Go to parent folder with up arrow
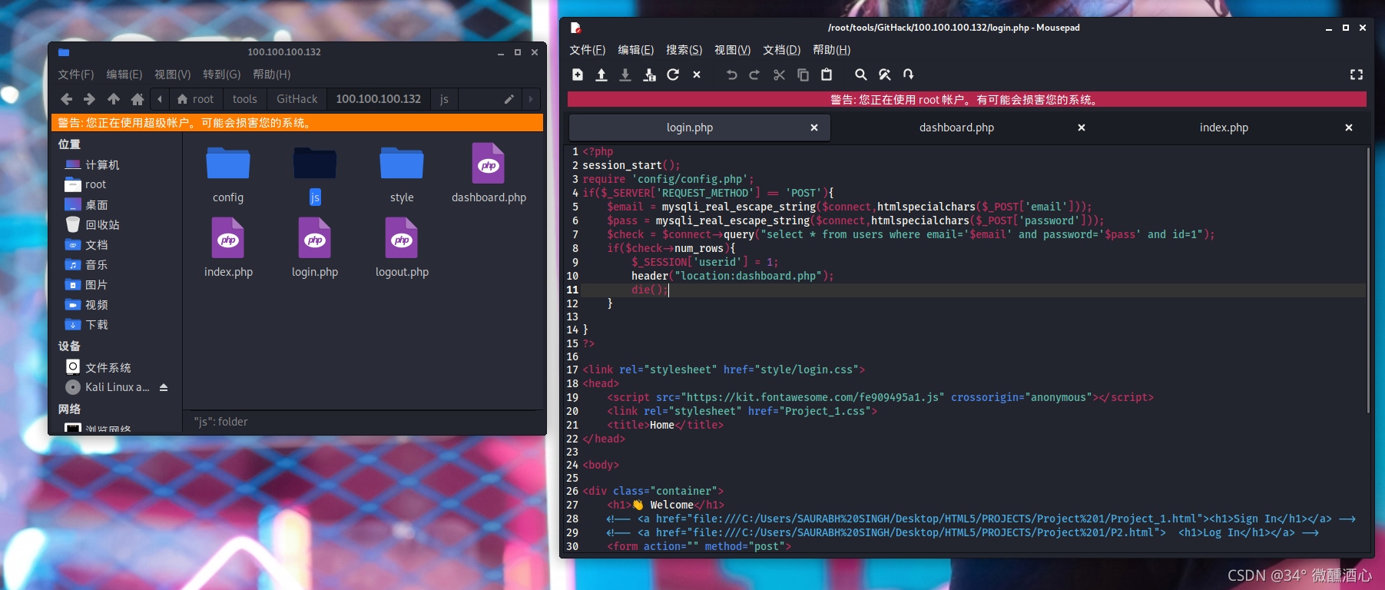 (114, 99)
